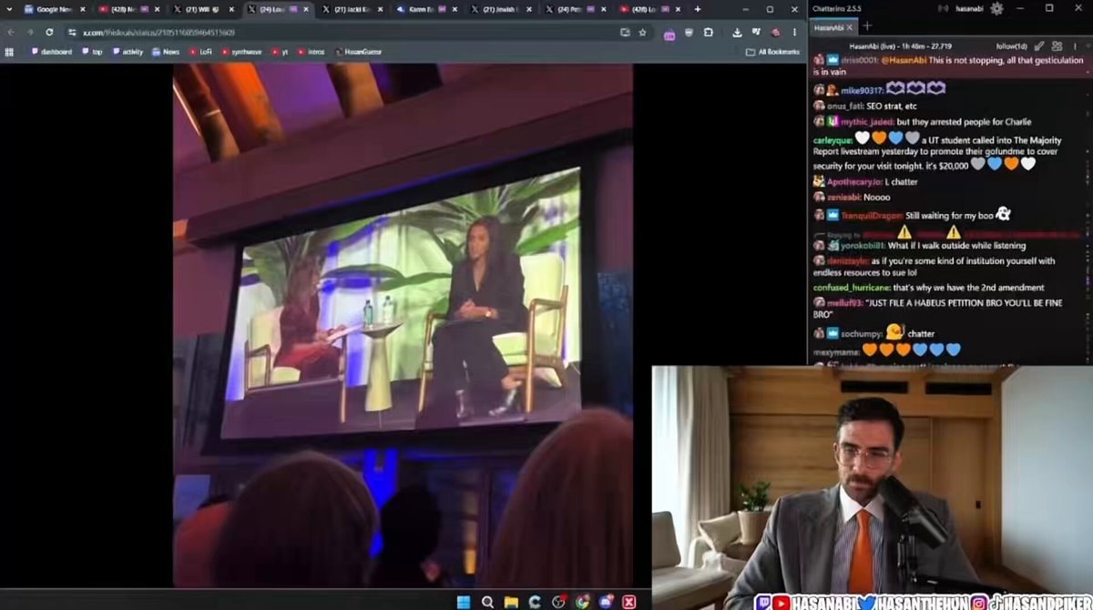Click username mythic_jaded in chat
The image size is (1093, 610).
(x=867, y=122)
